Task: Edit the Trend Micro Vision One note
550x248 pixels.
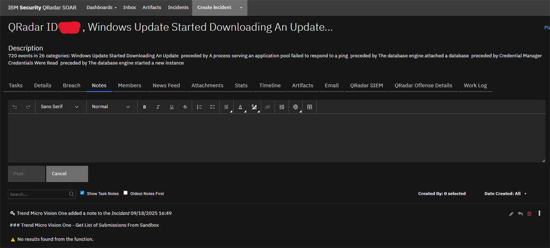Action: tap(511, 214)
